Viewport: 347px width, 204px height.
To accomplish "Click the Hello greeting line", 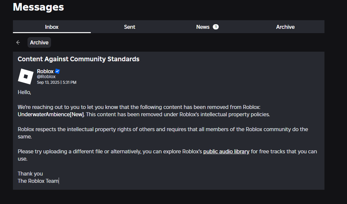I will pos(24,92).
